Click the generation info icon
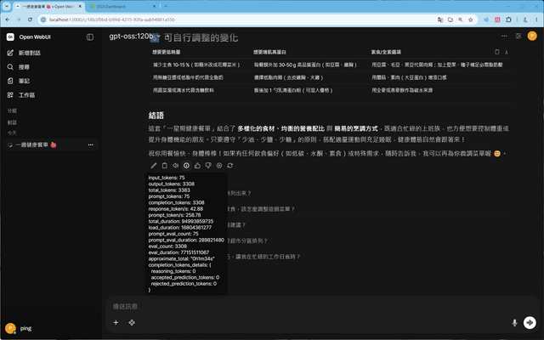544x340 pixels. 186,166
